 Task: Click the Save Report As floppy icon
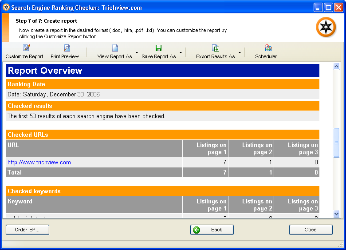(x=158, y=48)
